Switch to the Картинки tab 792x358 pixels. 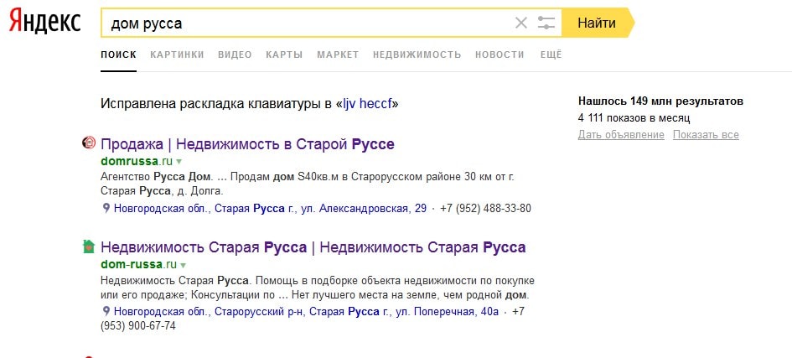click(177, 54)
